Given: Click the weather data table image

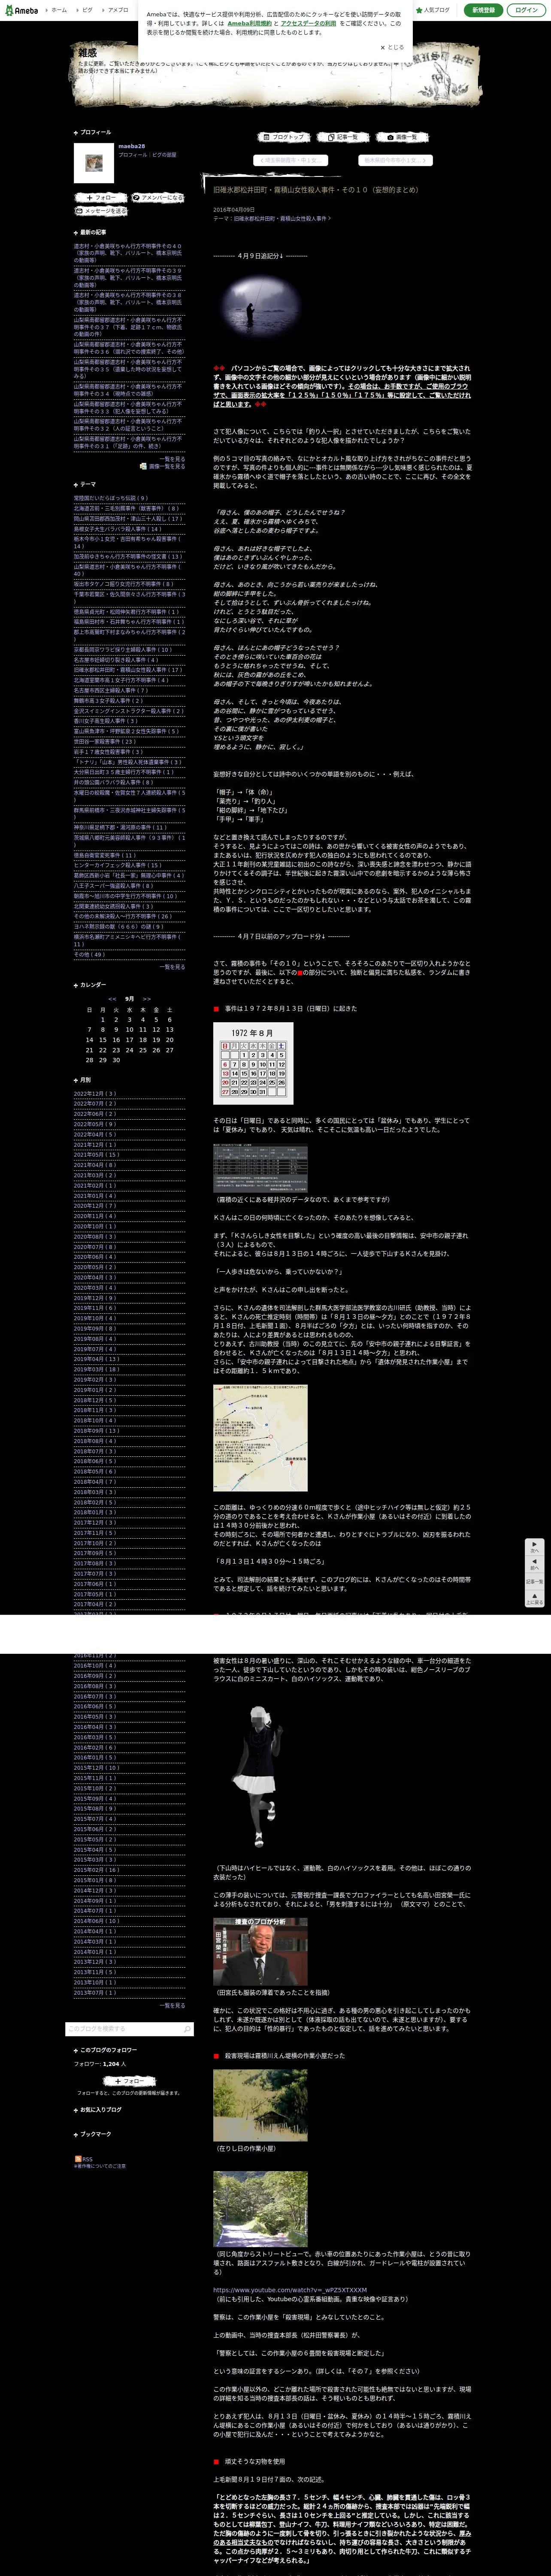Looking at the screenshot, I should click(x=260, y=1168).
